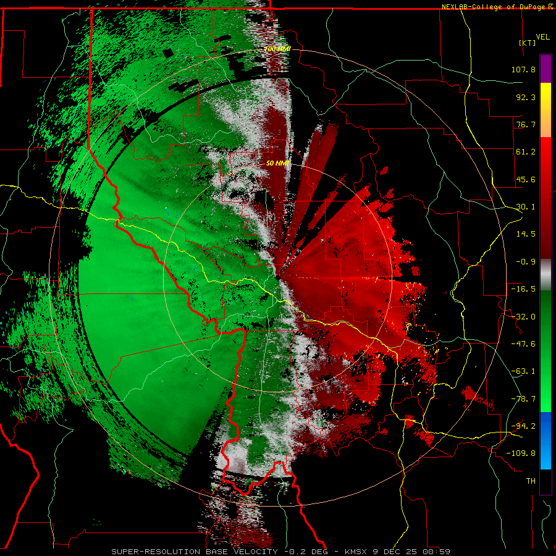Click the 30.1 velocity scale value
This screenshot has width=556, height=556.
(x=526, y=206)
